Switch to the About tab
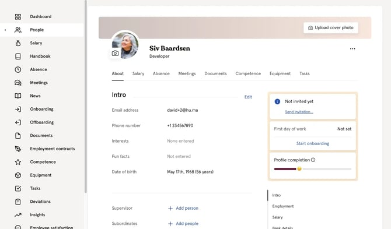Image resolution: width=391 pixels, height=229 pixels. (118, 73)
